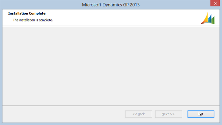This screenshot has width=222, height=125.
Task: Click the 'Microsoft Dynamics GP 2013' title text
Action: point(111,5)
